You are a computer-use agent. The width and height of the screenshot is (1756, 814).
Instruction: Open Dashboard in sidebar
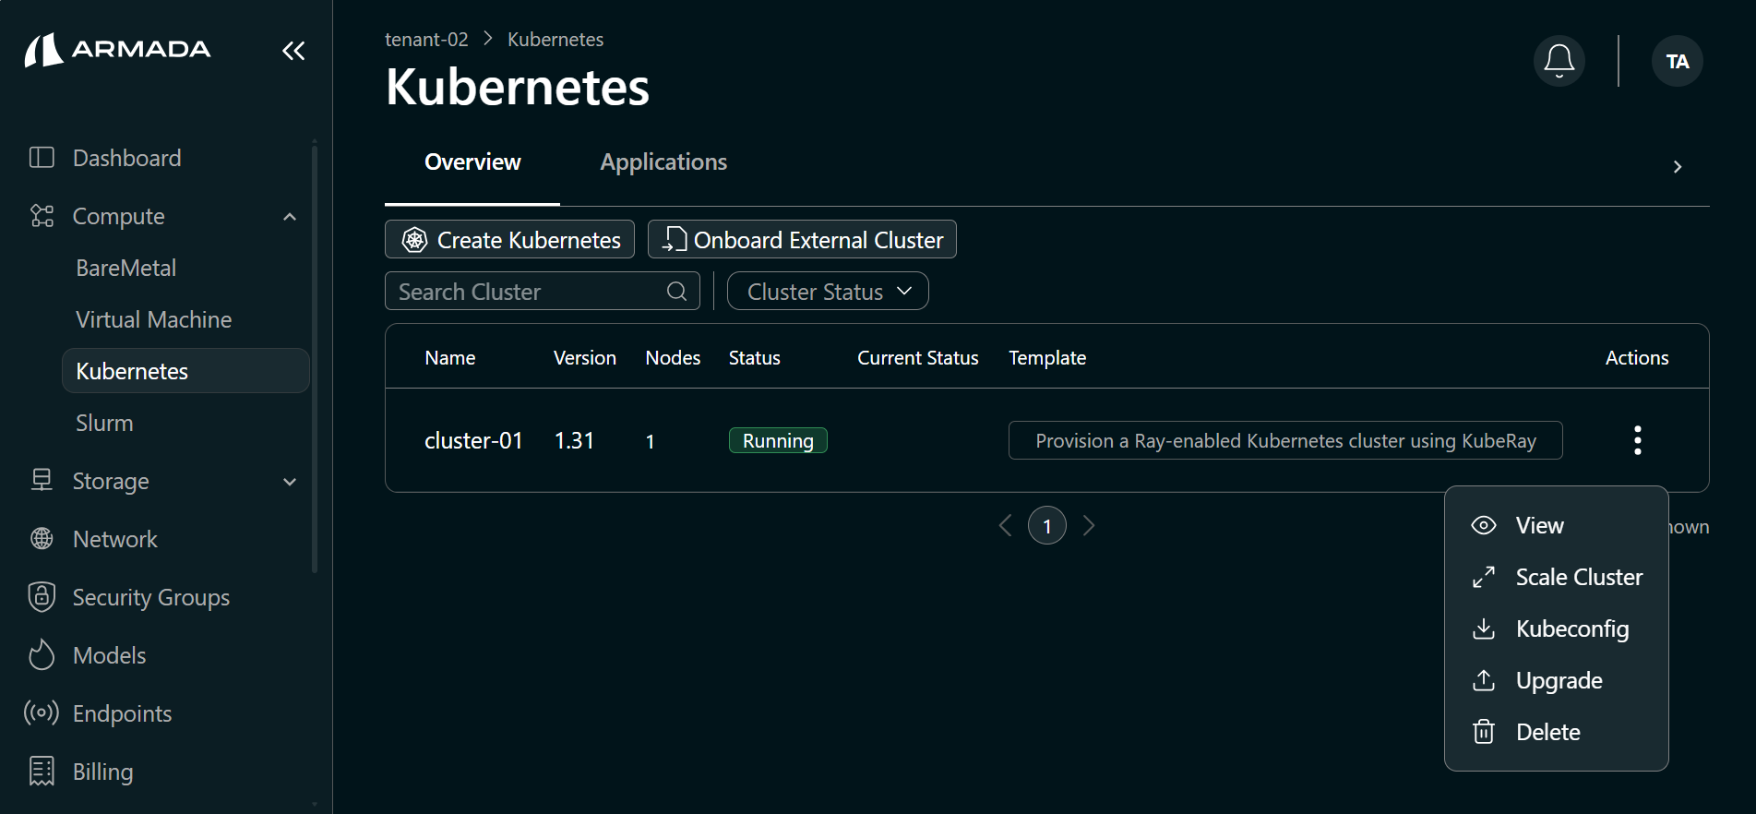pyautogui.click(x=126, y=158)
